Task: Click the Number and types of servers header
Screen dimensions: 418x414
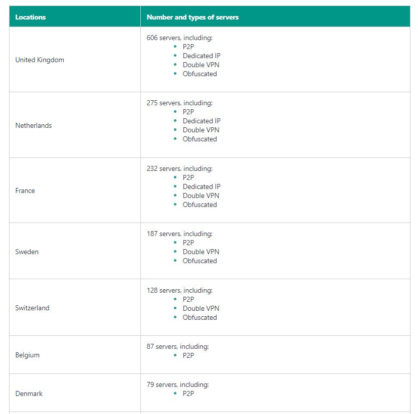Action: 192,17
